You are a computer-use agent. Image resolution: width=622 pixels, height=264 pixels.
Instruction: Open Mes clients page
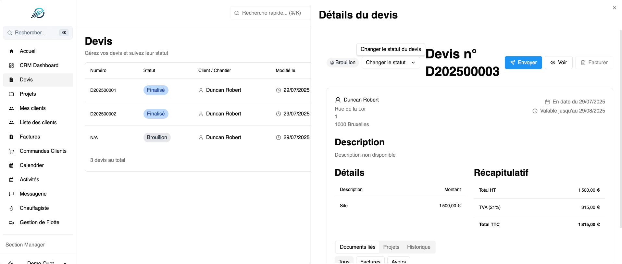click(38, 108)
